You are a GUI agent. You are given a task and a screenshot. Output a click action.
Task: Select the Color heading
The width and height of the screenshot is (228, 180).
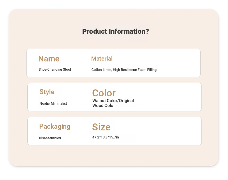(x=104, y=93)
